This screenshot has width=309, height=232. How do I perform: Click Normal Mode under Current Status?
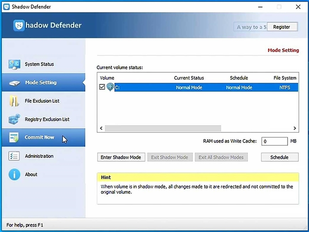tap(189, 87)
